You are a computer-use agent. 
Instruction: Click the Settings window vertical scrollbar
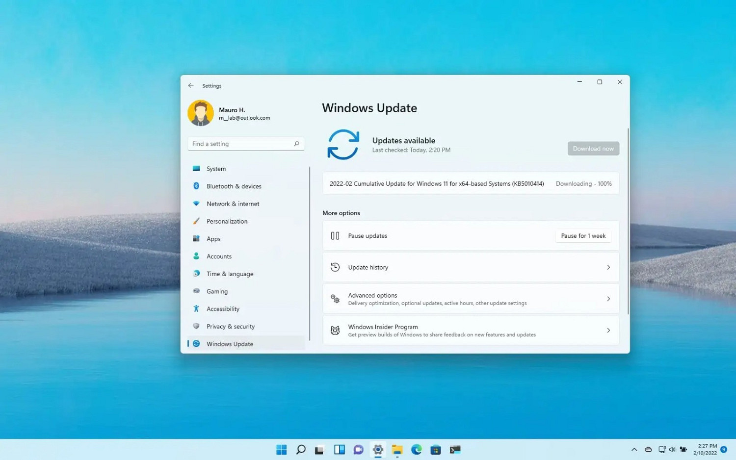click(628, 221)
